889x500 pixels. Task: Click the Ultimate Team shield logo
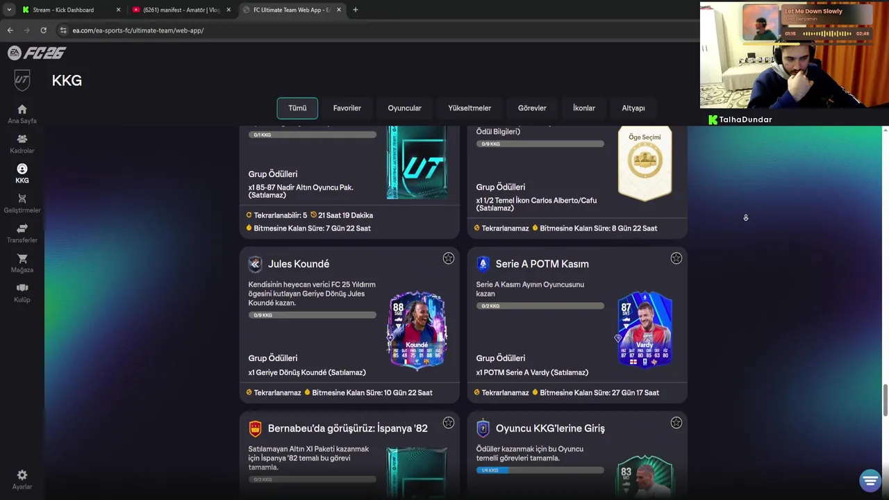pos(22,81)
